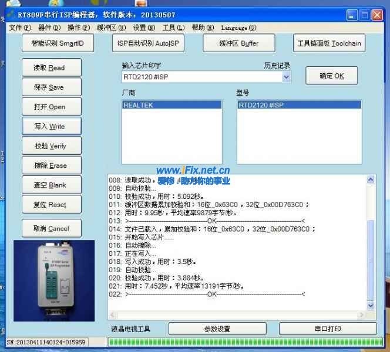Click the 打开 Open file button
Image resolution: width=390 pixels, height=352 pixels.
pos(49,107)
